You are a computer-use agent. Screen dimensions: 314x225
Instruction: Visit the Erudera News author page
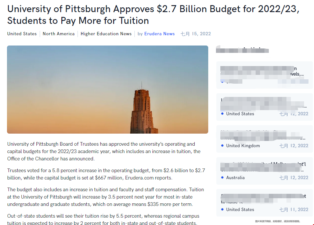tap(159, 34)
